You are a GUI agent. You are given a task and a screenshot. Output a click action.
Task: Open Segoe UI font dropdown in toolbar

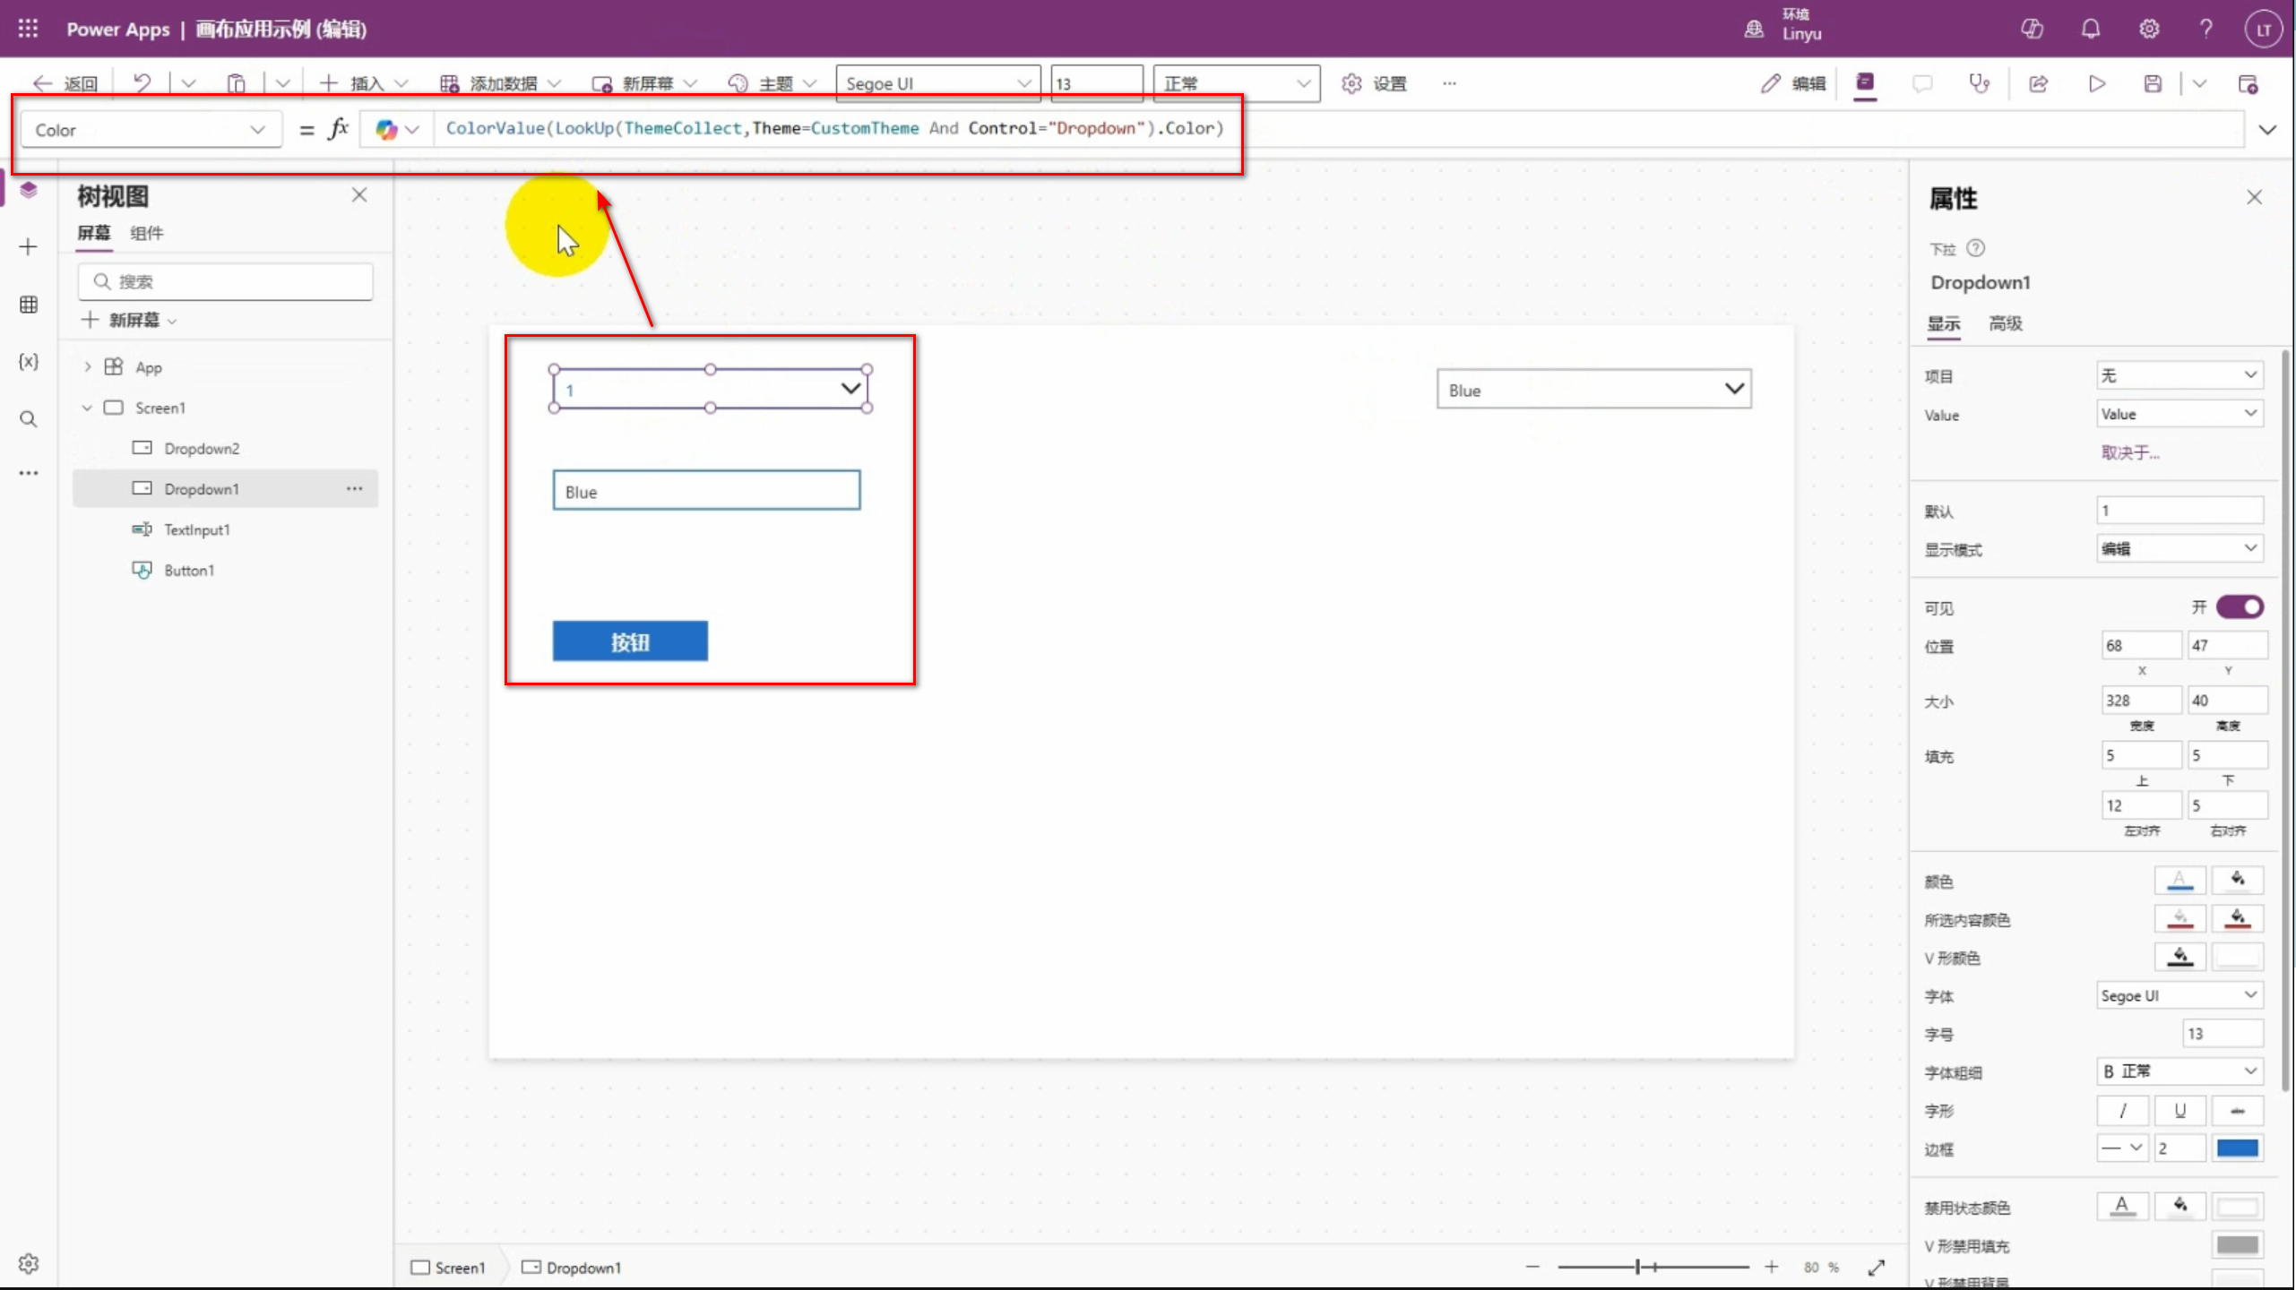tap(937, 83)
